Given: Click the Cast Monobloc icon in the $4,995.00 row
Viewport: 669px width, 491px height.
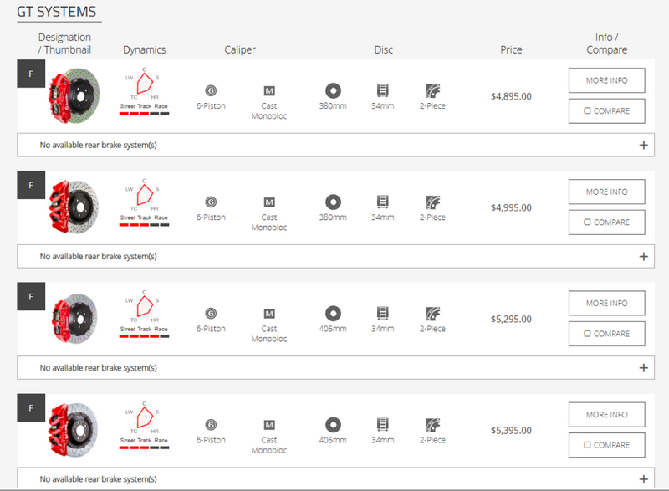Looking at the screenshot, I should pyautogui.click(x=269, y=202).
